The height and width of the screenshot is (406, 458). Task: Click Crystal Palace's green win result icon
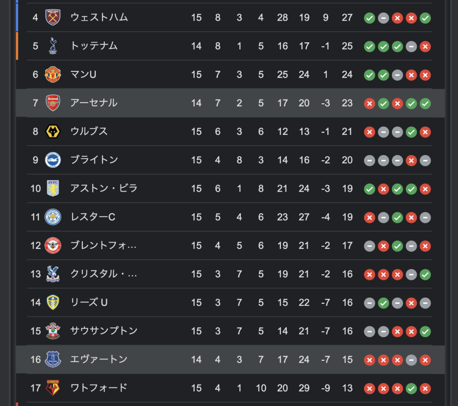coord(425,274)
